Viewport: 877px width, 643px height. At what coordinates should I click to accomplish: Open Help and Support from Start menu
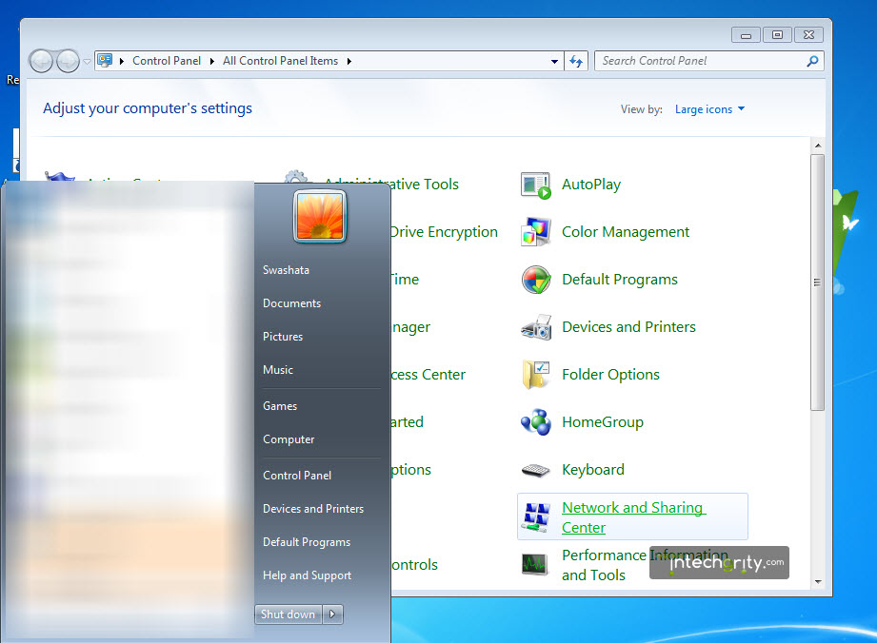307,575
